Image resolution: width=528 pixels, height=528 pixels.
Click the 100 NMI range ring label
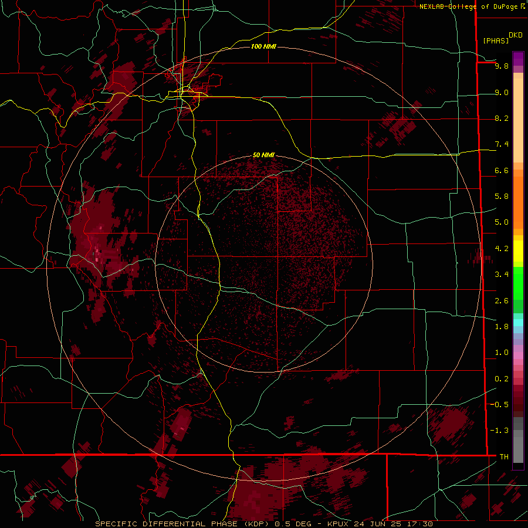point(263,46)
